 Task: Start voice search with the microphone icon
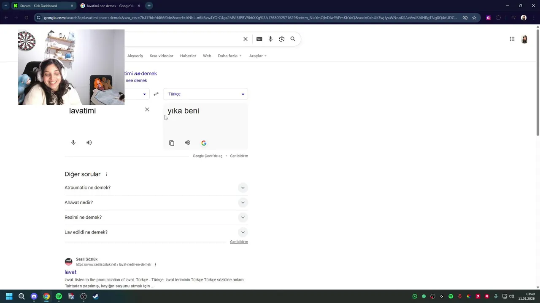click(x=270, y=39)
